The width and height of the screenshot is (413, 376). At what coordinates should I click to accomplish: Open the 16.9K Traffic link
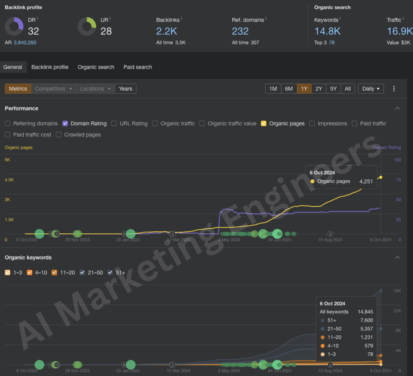pyautogui.click(x=400, y=31)
